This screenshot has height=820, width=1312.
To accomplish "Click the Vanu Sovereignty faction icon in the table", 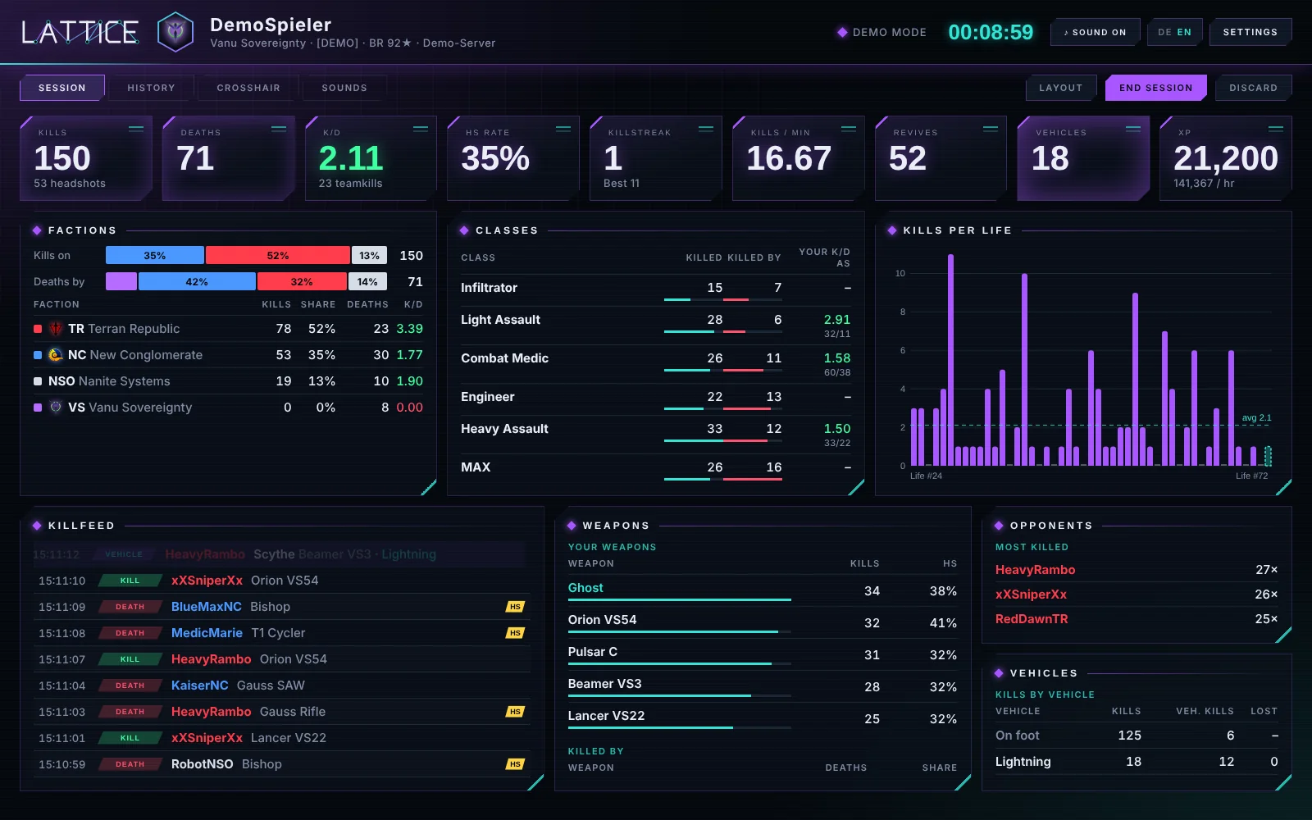I will (56, 408).
